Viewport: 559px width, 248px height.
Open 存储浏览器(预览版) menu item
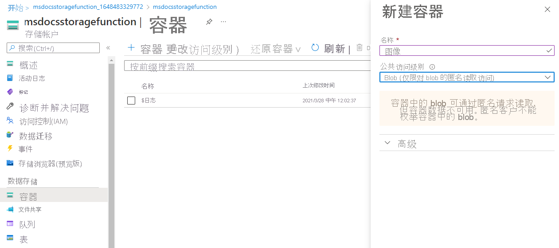(x=50, y=163)
